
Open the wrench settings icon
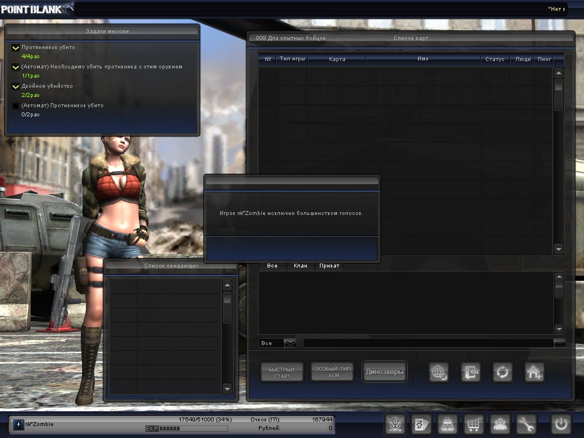point(527,425)
